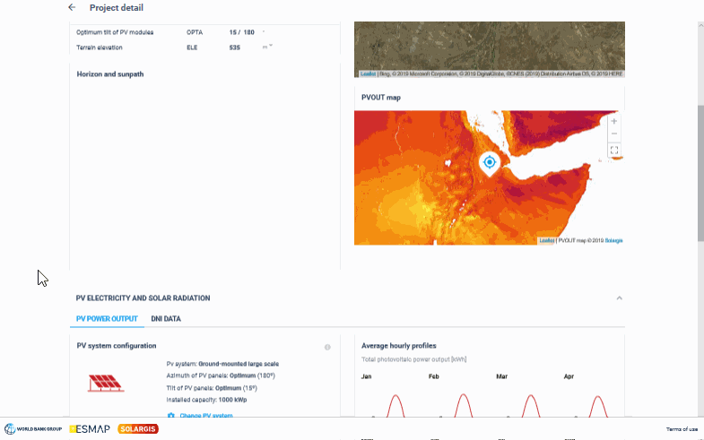Click the red solar panel icon
This screenshot has height=440, width=704.
click(x=106, y=384)
